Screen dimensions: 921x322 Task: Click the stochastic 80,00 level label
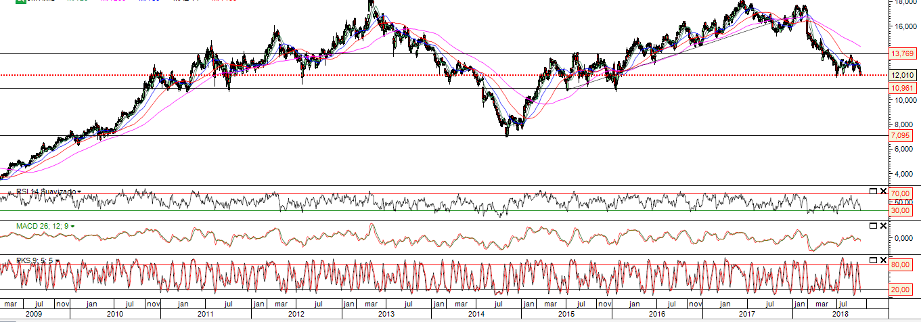(x=901, y=264)
